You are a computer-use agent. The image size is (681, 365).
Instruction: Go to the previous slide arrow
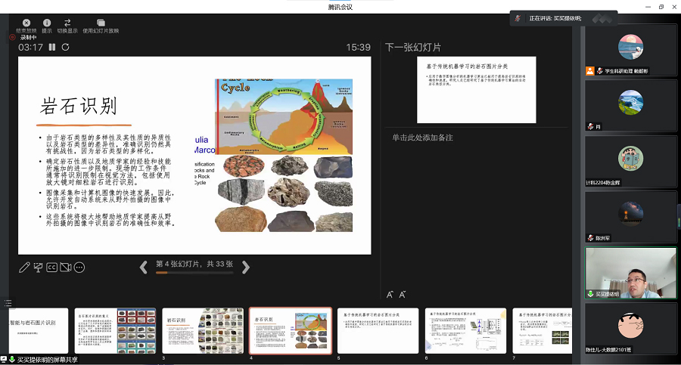coord(144,266)
